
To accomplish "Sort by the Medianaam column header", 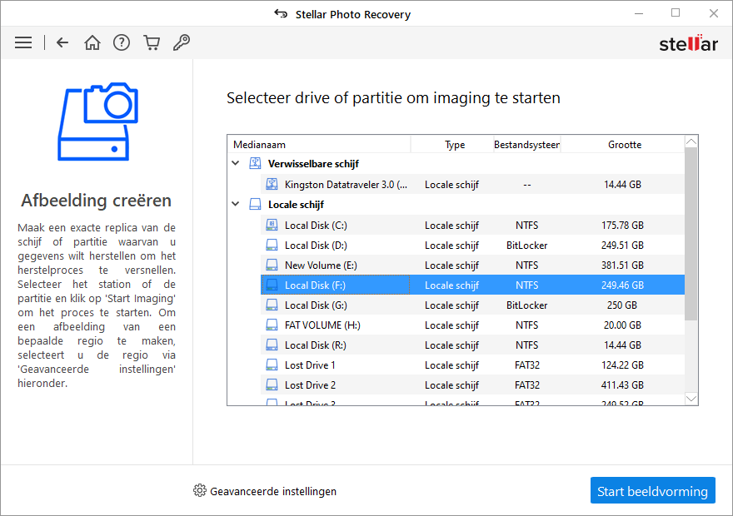I will pyautogui.click(x=319, y=145).
